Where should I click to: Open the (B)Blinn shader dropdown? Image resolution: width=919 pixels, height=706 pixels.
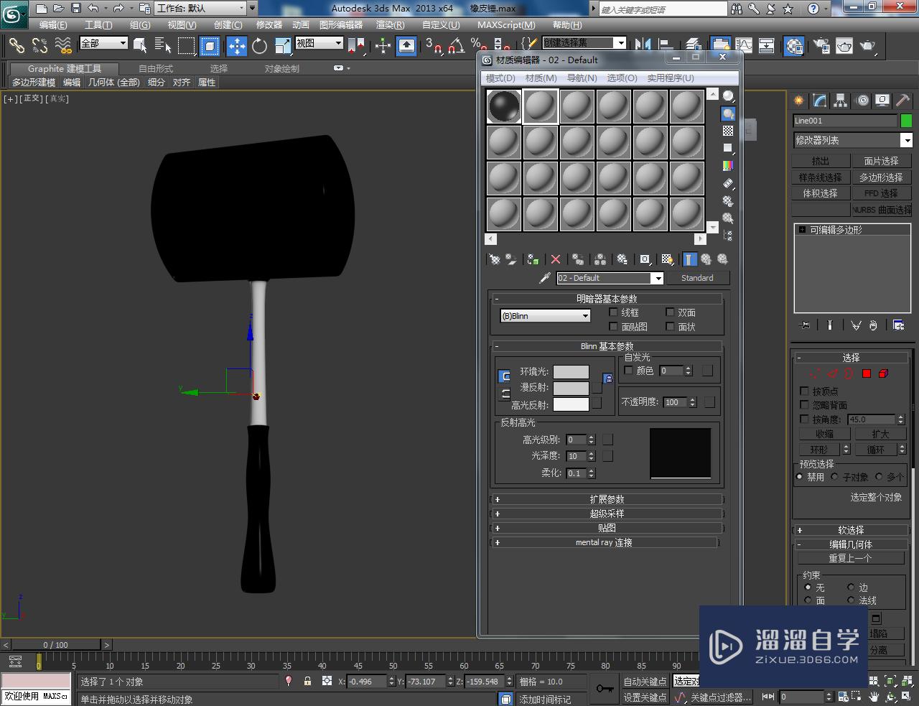point(545,316)
